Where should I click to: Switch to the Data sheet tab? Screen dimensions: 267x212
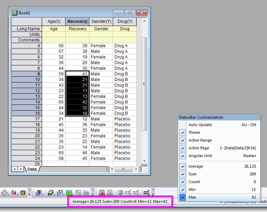(x=32, y=169)
